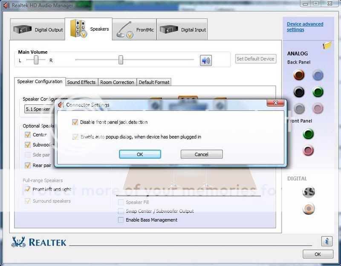Click the digital optical output connector icon
Screen dimensions: 341x266
(309, 192)
